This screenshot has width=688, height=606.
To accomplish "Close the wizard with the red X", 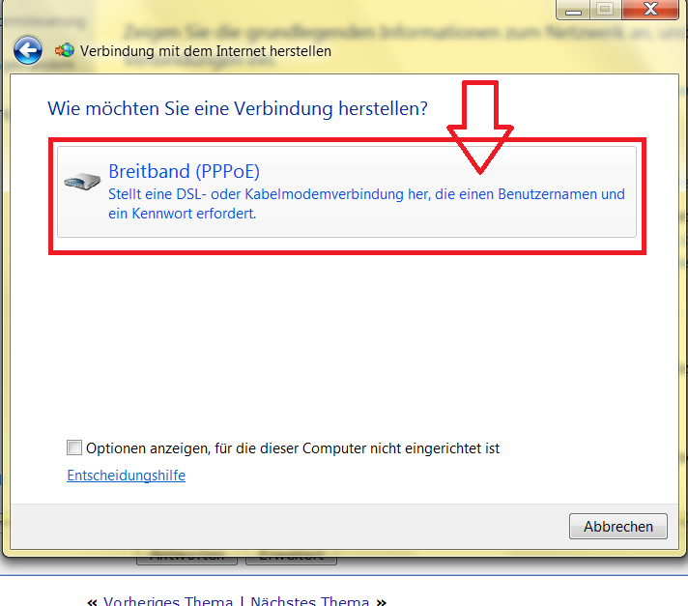I will [x=650, y=10].
